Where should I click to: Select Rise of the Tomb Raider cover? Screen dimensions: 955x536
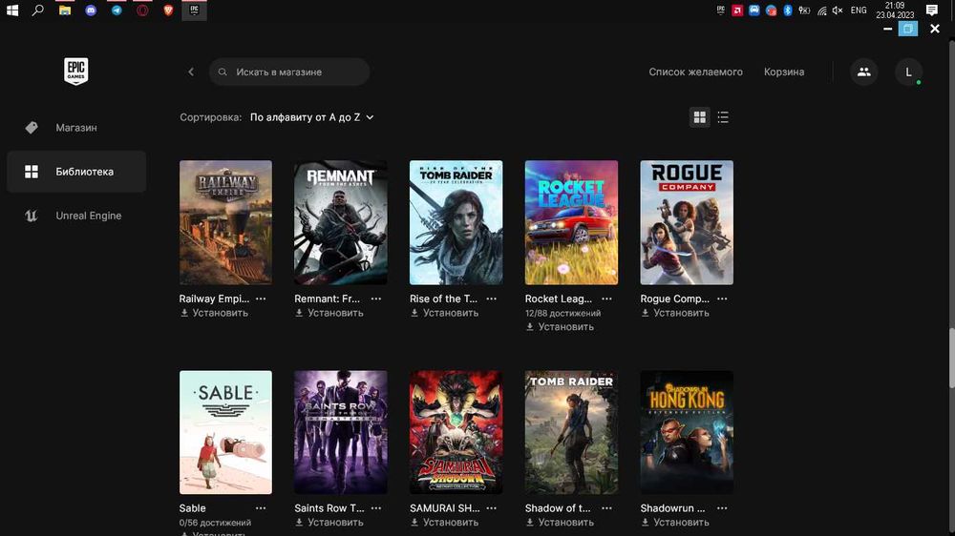coord(456,222)
